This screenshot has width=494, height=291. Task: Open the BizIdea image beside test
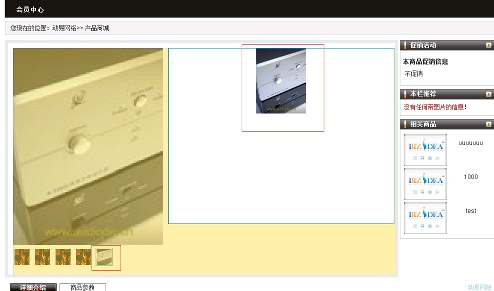point(425,218)
